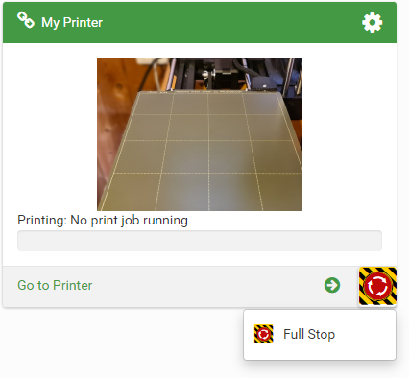Click the gray footer bar of the printer card
This screenshot has width=409, height=378.
pos(180,286)
